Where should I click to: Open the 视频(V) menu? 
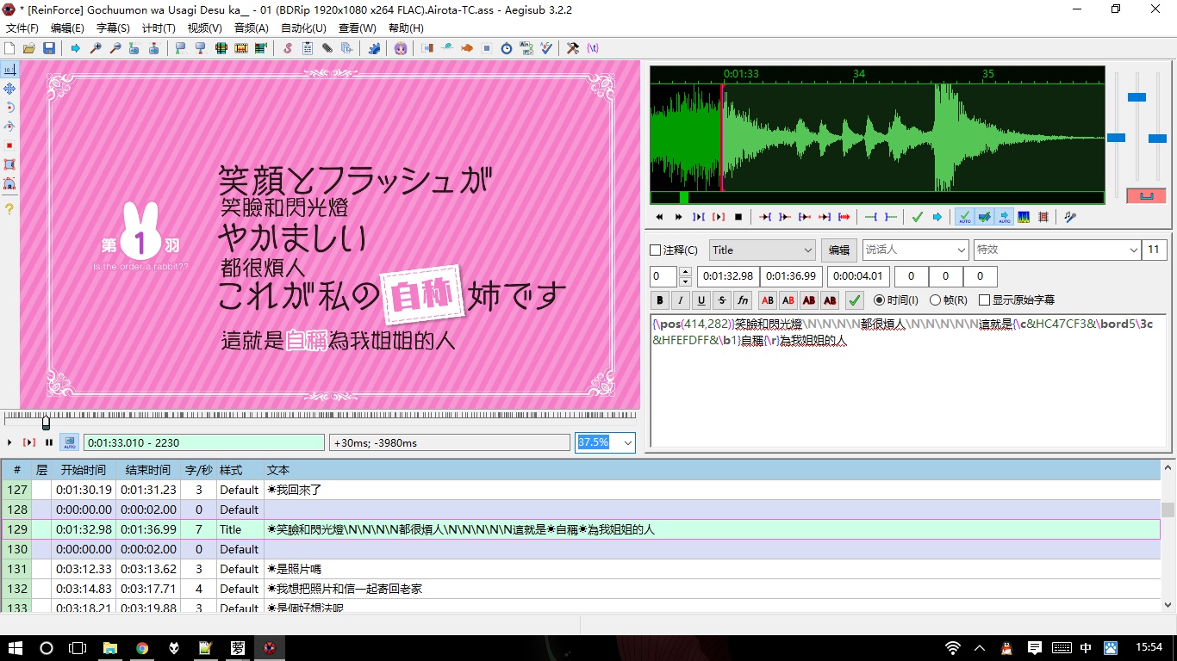204,28
